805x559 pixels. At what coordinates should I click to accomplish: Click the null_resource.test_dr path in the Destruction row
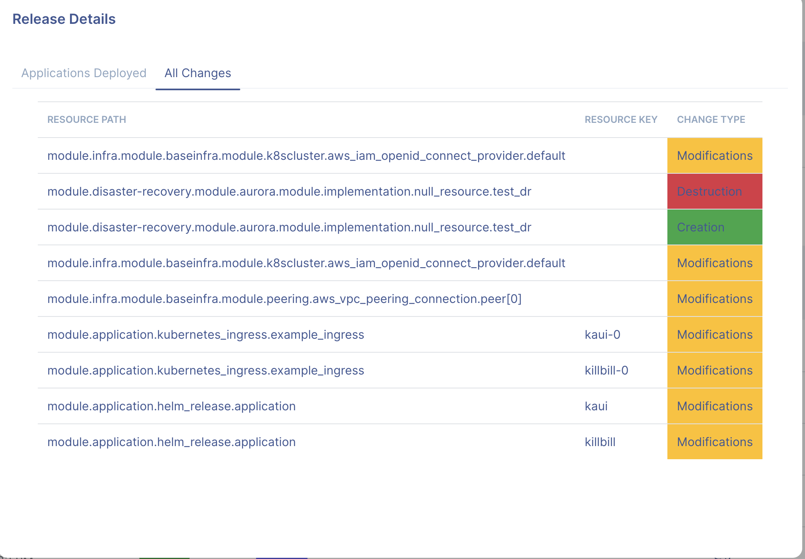pyautogui.click(x=289, y=192)
